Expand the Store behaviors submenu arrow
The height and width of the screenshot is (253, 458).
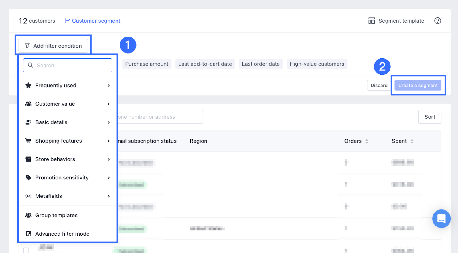[108, 159]
